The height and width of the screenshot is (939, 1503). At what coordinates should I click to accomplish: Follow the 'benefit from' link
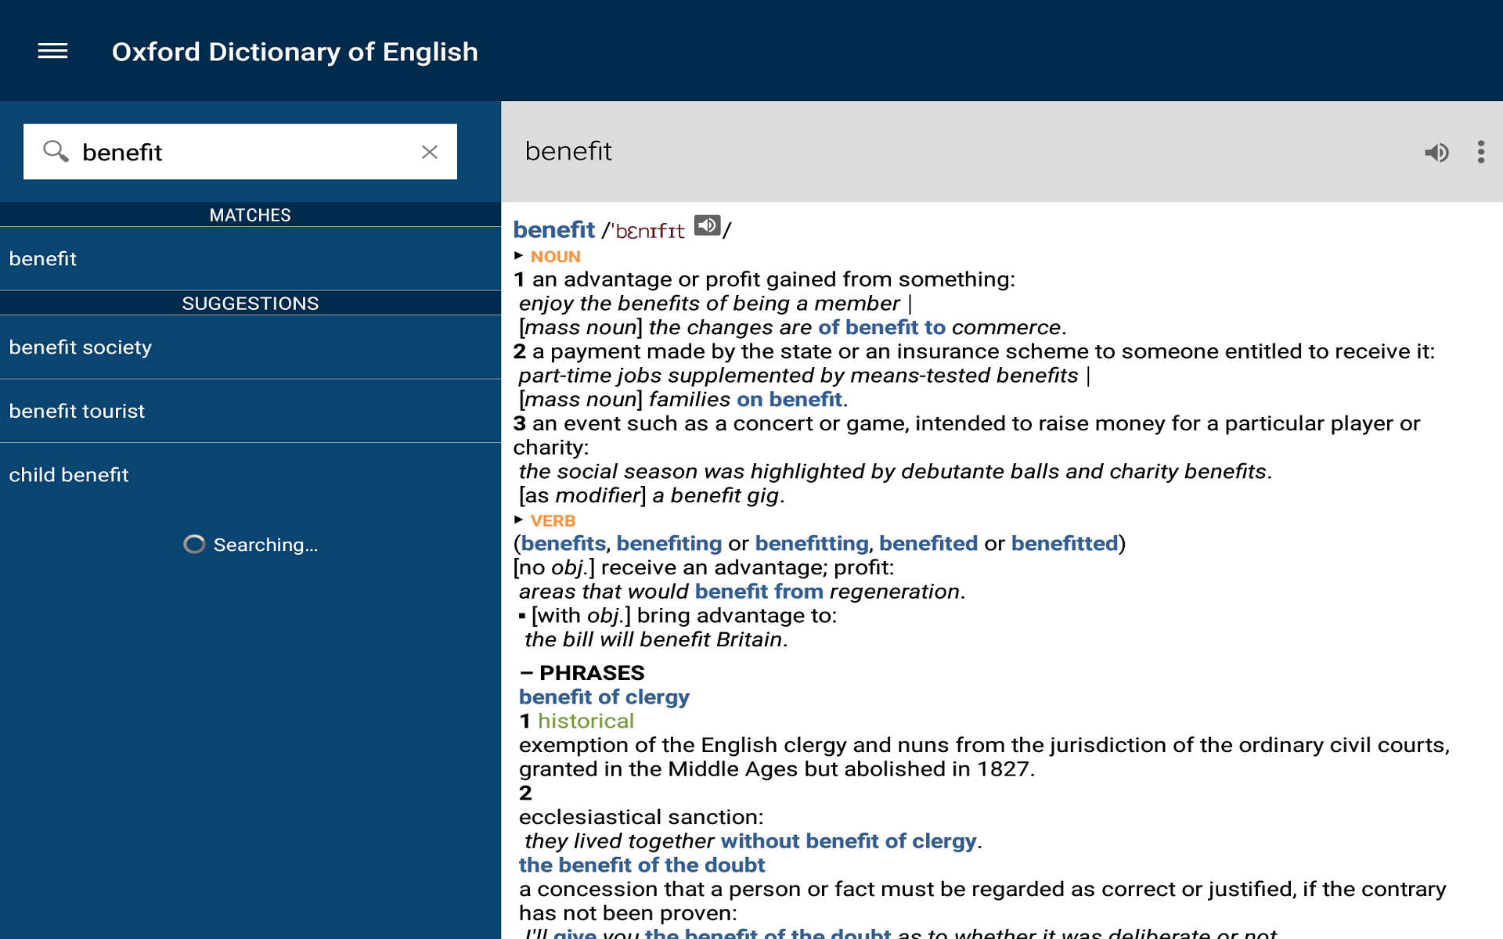tap(759, 592)
